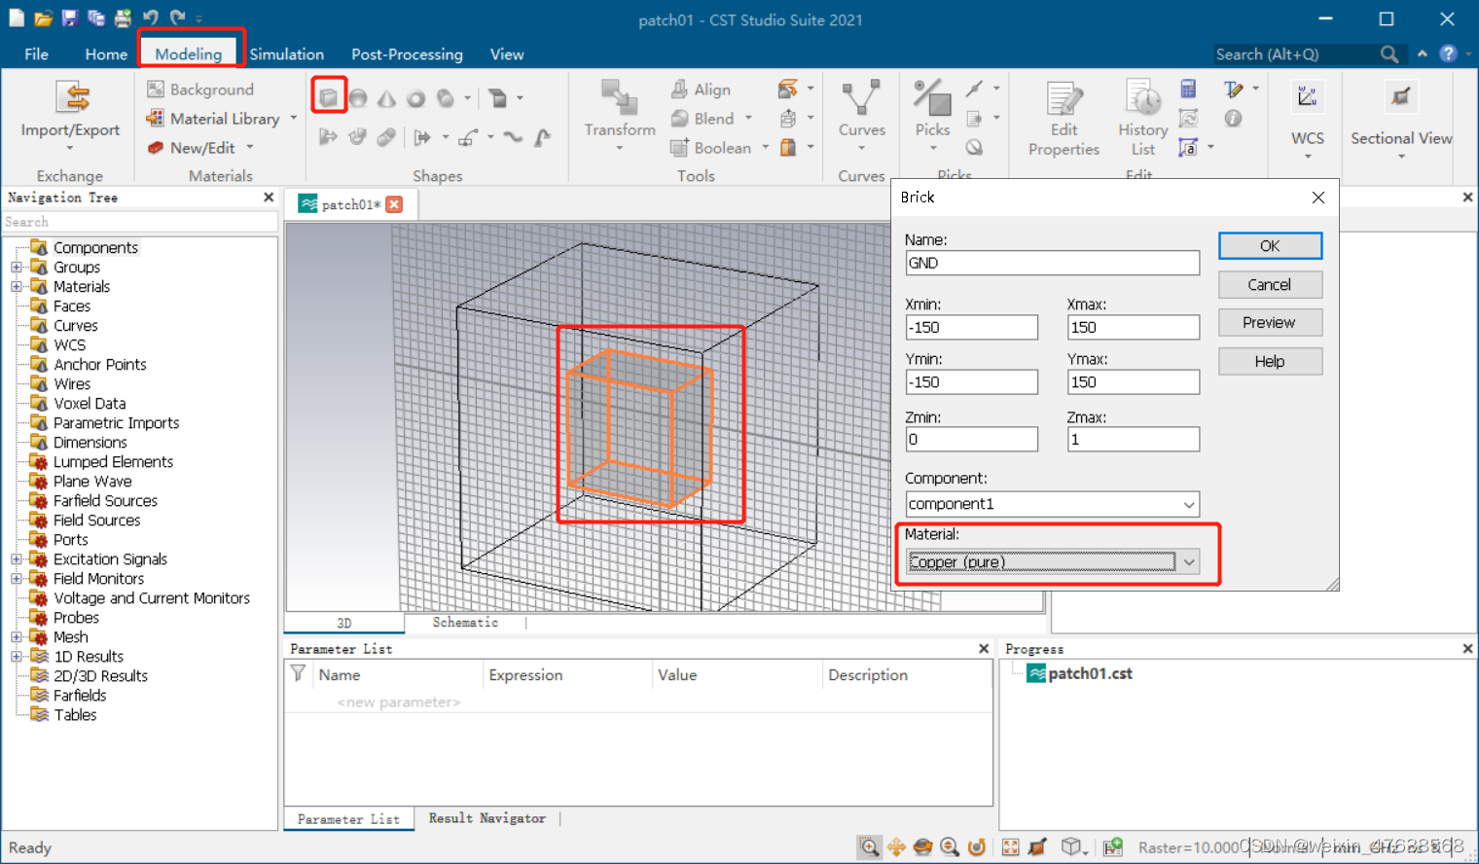The height and width of the screenshot is (864, 1479).
Task: Expand the Groups tree node
Action: (x=16, y=268)
